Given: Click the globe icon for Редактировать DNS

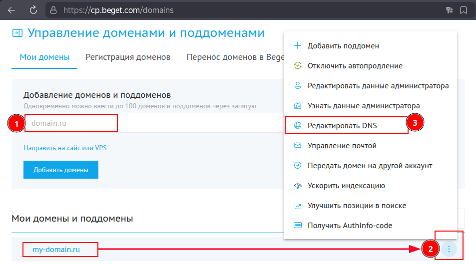Looking at the screenshot, I should (x=298, y=125).
